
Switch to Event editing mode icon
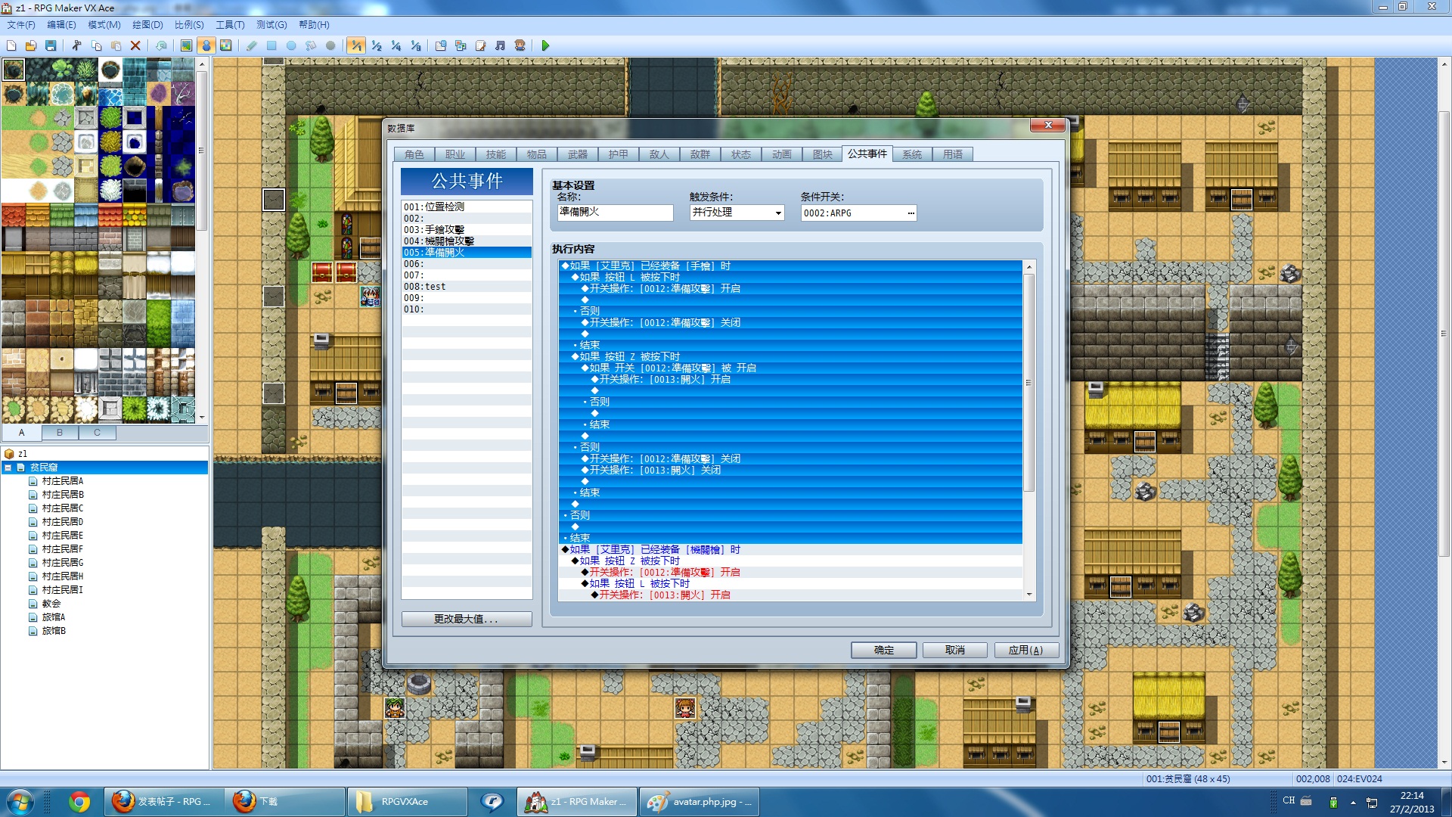coord(206,45)
